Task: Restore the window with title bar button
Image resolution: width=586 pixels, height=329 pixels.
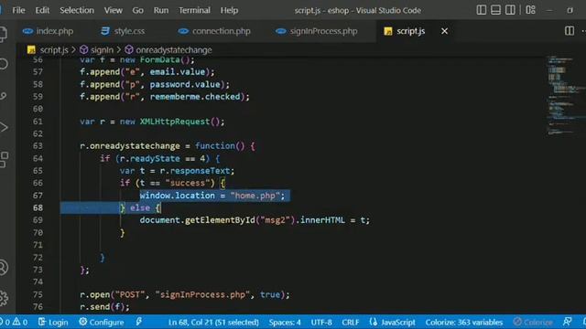Action: [x=570, y=10]
